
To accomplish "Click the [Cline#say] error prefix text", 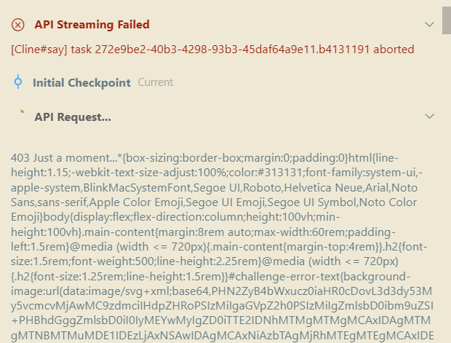I will 39,50.
